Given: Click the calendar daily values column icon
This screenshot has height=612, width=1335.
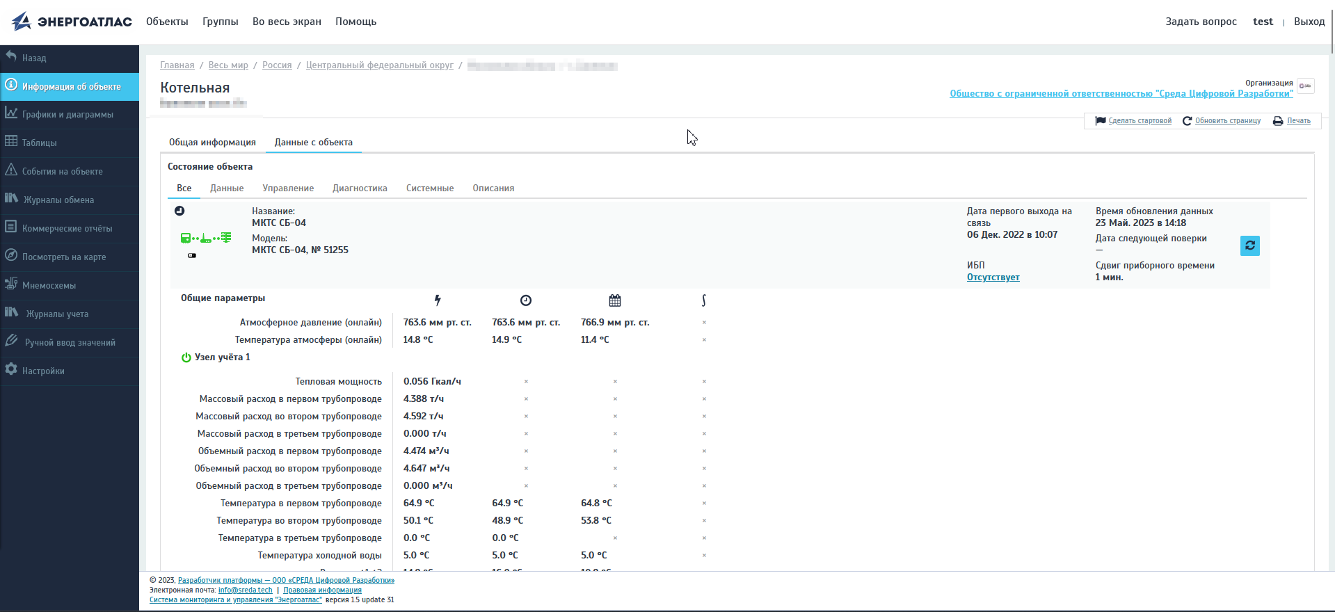Looking at the screenshot, I should pyautogui.click(x=615, y=300).
